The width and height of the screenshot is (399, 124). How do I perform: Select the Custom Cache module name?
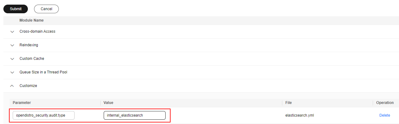[32, 59]
